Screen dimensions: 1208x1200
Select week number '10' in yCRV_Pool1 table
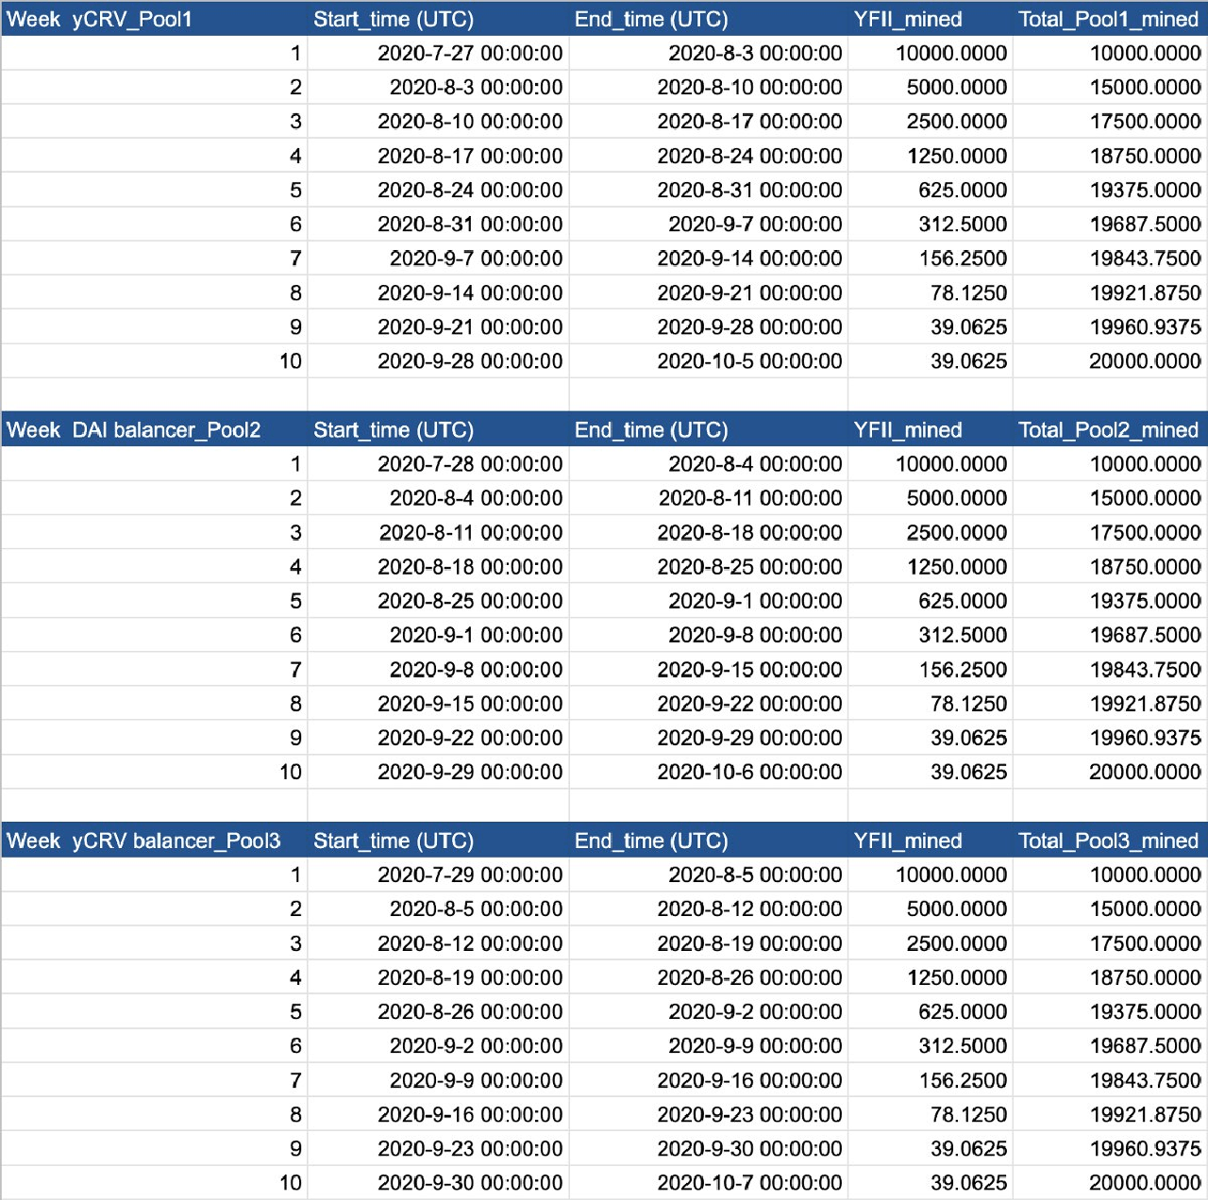tap(155, 361)
